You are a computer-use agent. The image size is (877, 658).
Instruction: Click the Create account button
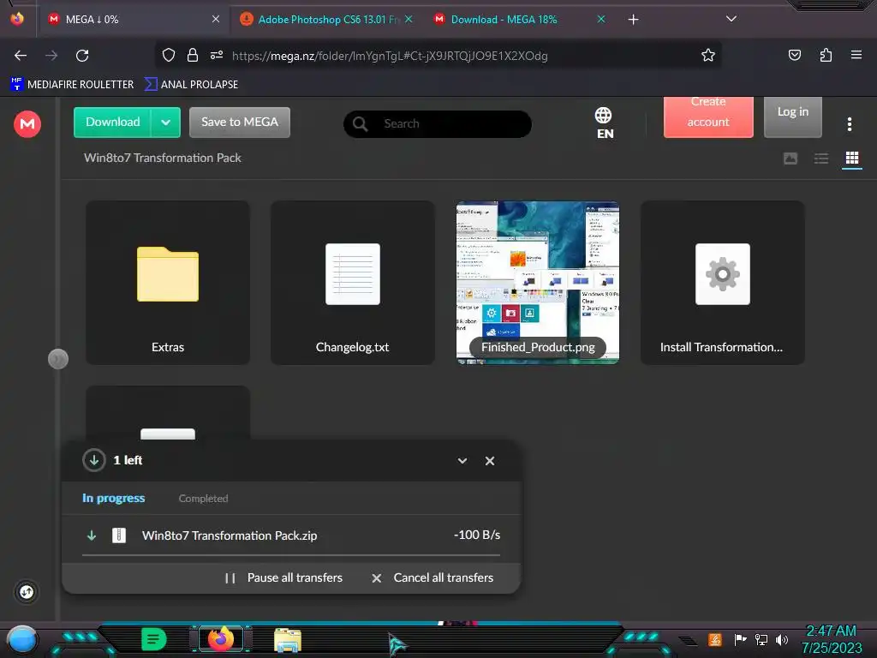tap(708, 117)
